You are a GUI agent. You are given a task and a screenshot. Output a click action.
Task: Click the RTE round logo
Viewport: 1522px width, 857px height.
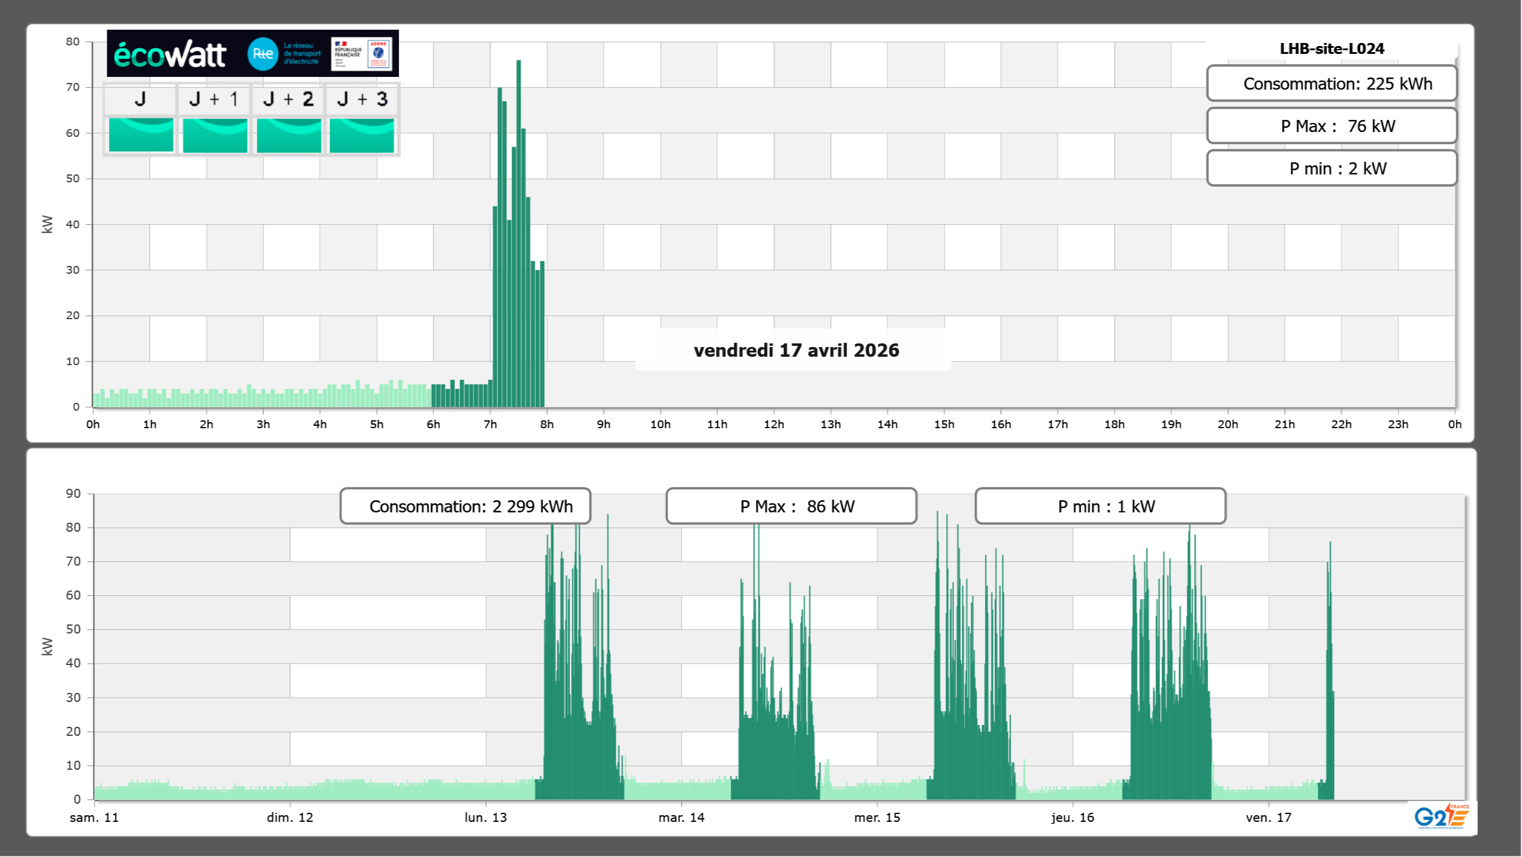262,54
